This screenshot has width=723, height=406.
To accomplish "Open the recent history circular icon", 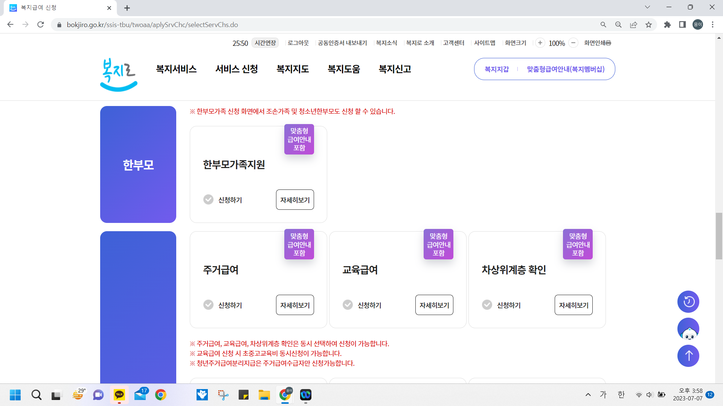I will tap(688, 301).
